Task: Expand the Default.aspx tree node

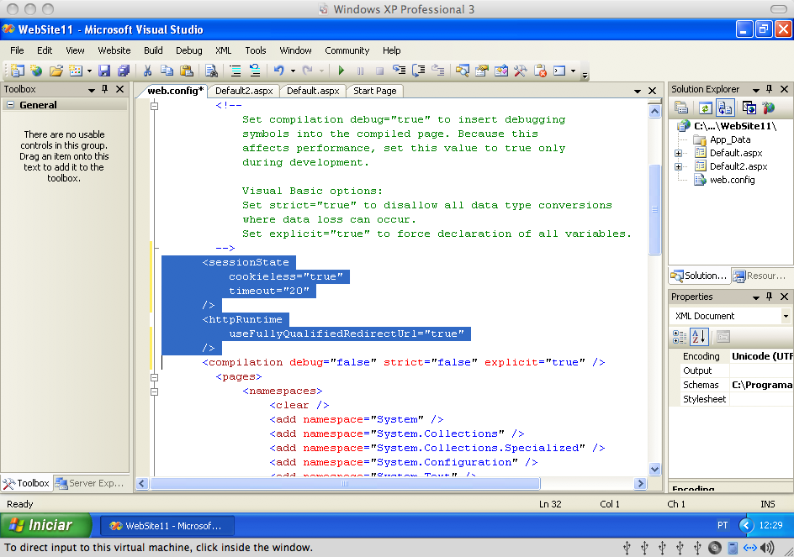Action: 678,153
